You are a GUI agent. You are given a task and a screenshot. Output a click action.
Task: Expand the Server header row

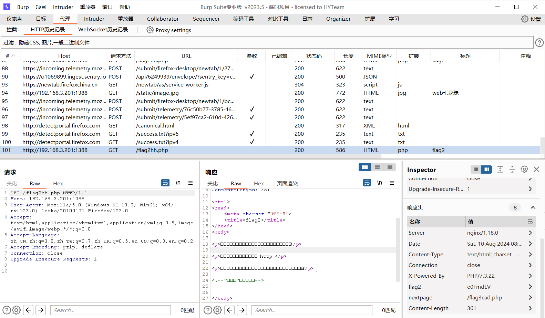point(530,233)
